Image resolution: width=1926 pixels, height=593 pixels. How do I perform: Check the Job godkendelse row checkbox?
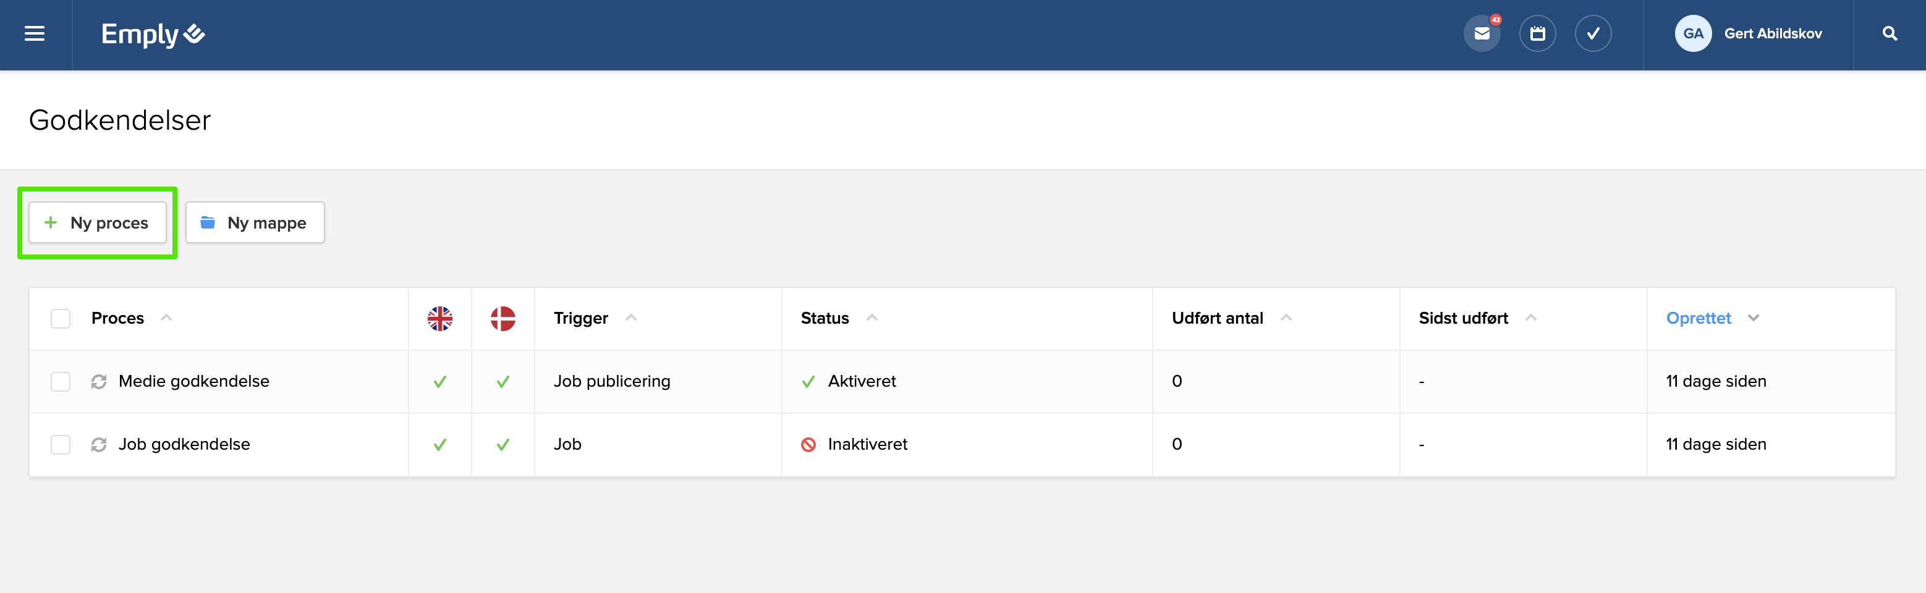[61, 444]
